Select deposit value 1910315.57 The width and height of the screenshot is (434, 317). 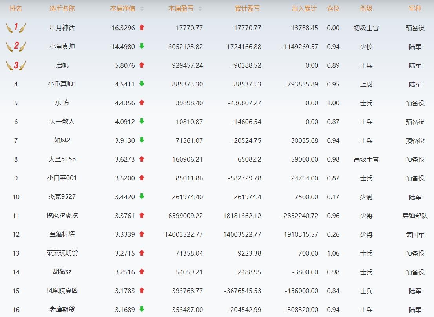point(301,234)
